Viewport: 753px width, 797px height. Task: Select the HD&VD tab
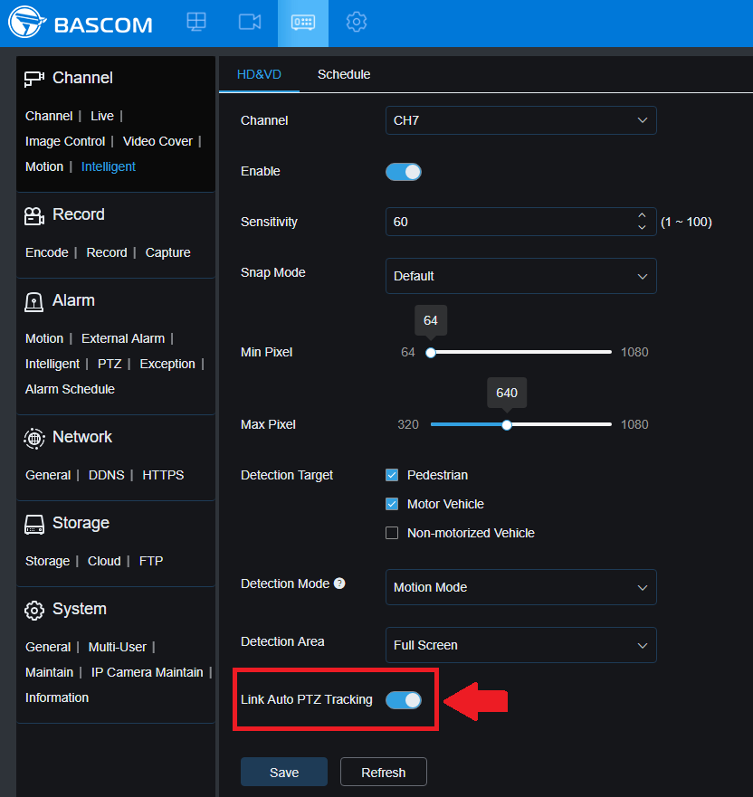[x=260, y=74]
